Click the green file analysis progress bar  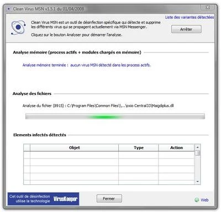pos(115,116)
